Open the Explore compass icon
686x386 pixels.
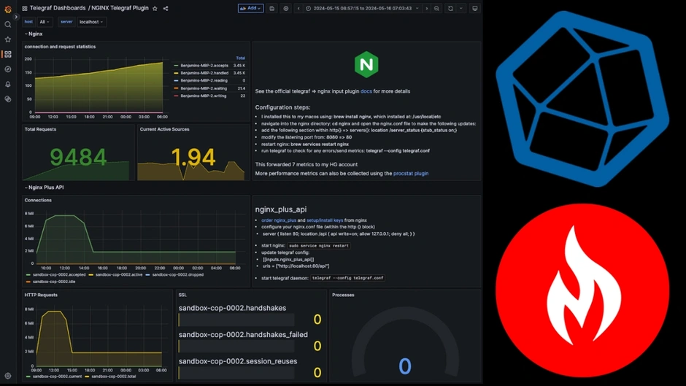(x=8, y=69)
